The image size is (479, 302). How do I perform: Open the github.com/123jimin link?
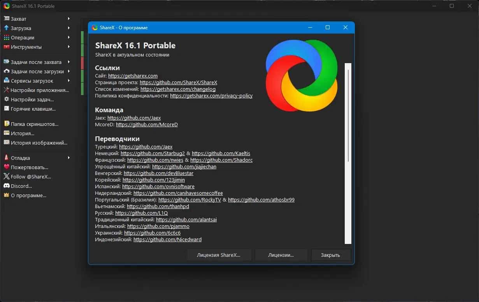coord(154,180)
